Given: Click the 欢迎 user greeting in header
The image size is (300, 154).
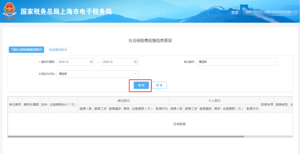Looking at the screenshot, I should pos(236,13).
